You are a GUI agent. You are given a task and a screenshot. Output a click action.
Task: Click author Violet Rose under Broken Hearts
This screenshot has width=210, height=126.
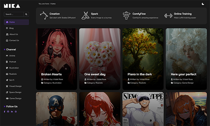(x=58, y=79)
